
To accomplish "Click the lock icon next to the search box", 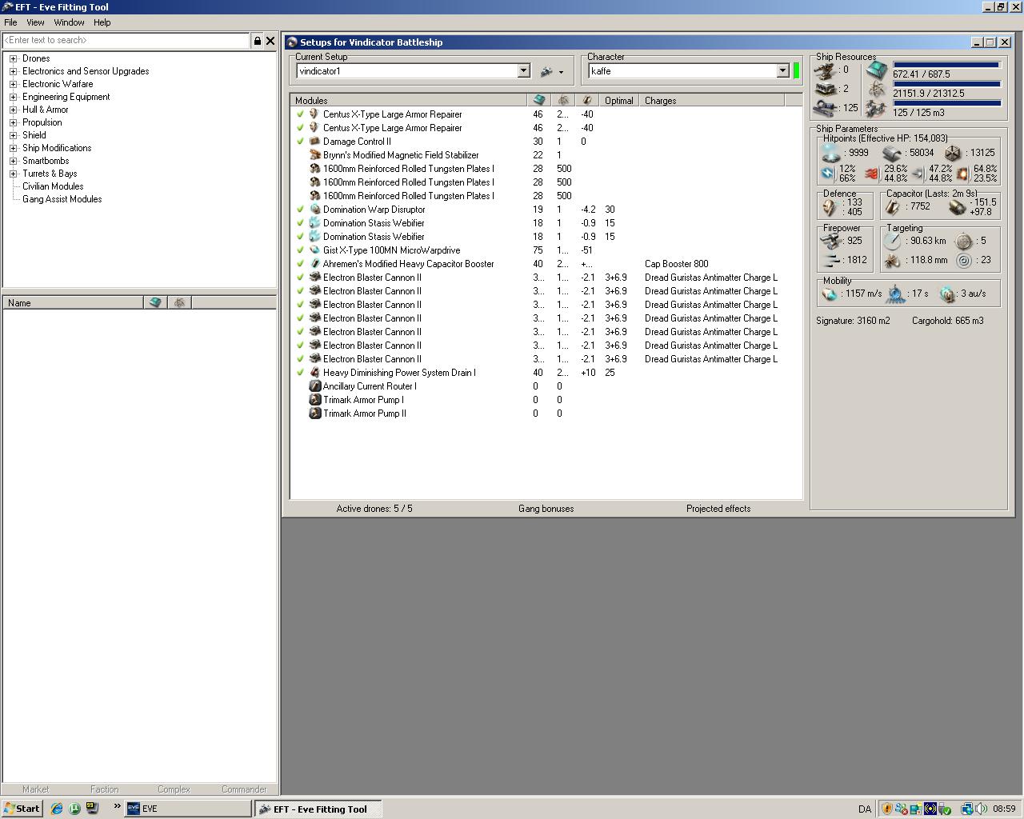I will coord(258,40).
